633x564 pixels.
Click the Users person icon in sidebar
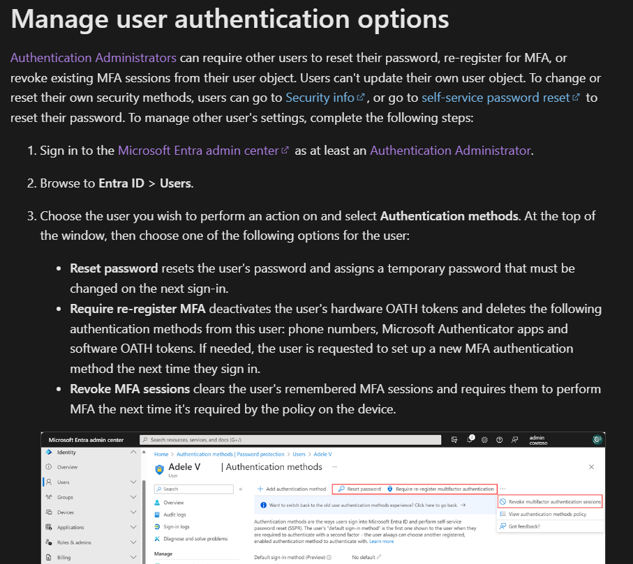click(49, 482)
